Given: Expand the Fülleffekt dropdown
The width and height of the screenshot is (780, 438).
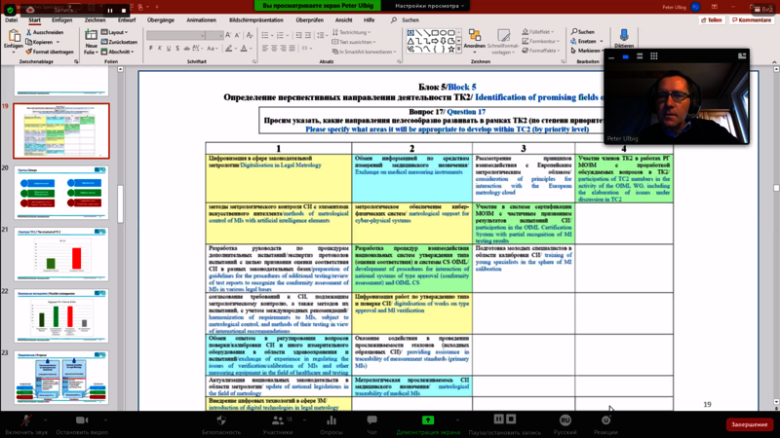Looking at the screenshot, I should click(x=542, y=32).
